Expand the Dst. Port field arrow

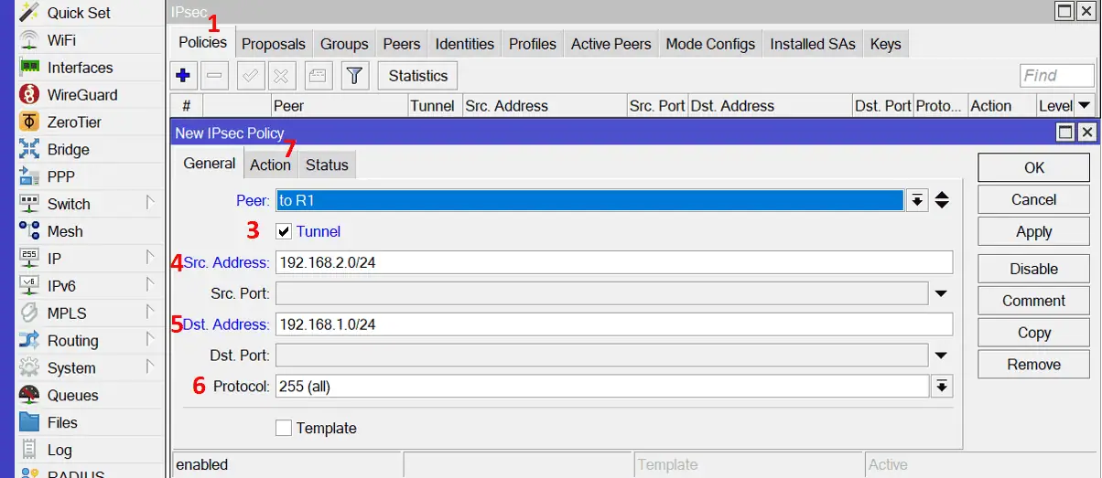click(x=941, y=355)
